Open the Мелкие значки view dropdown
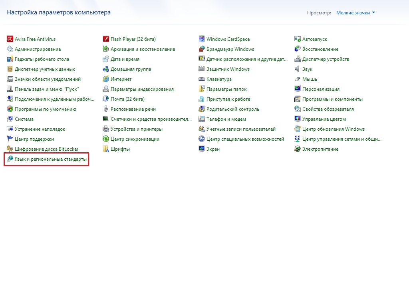409x307 pixels. [353, 13]
